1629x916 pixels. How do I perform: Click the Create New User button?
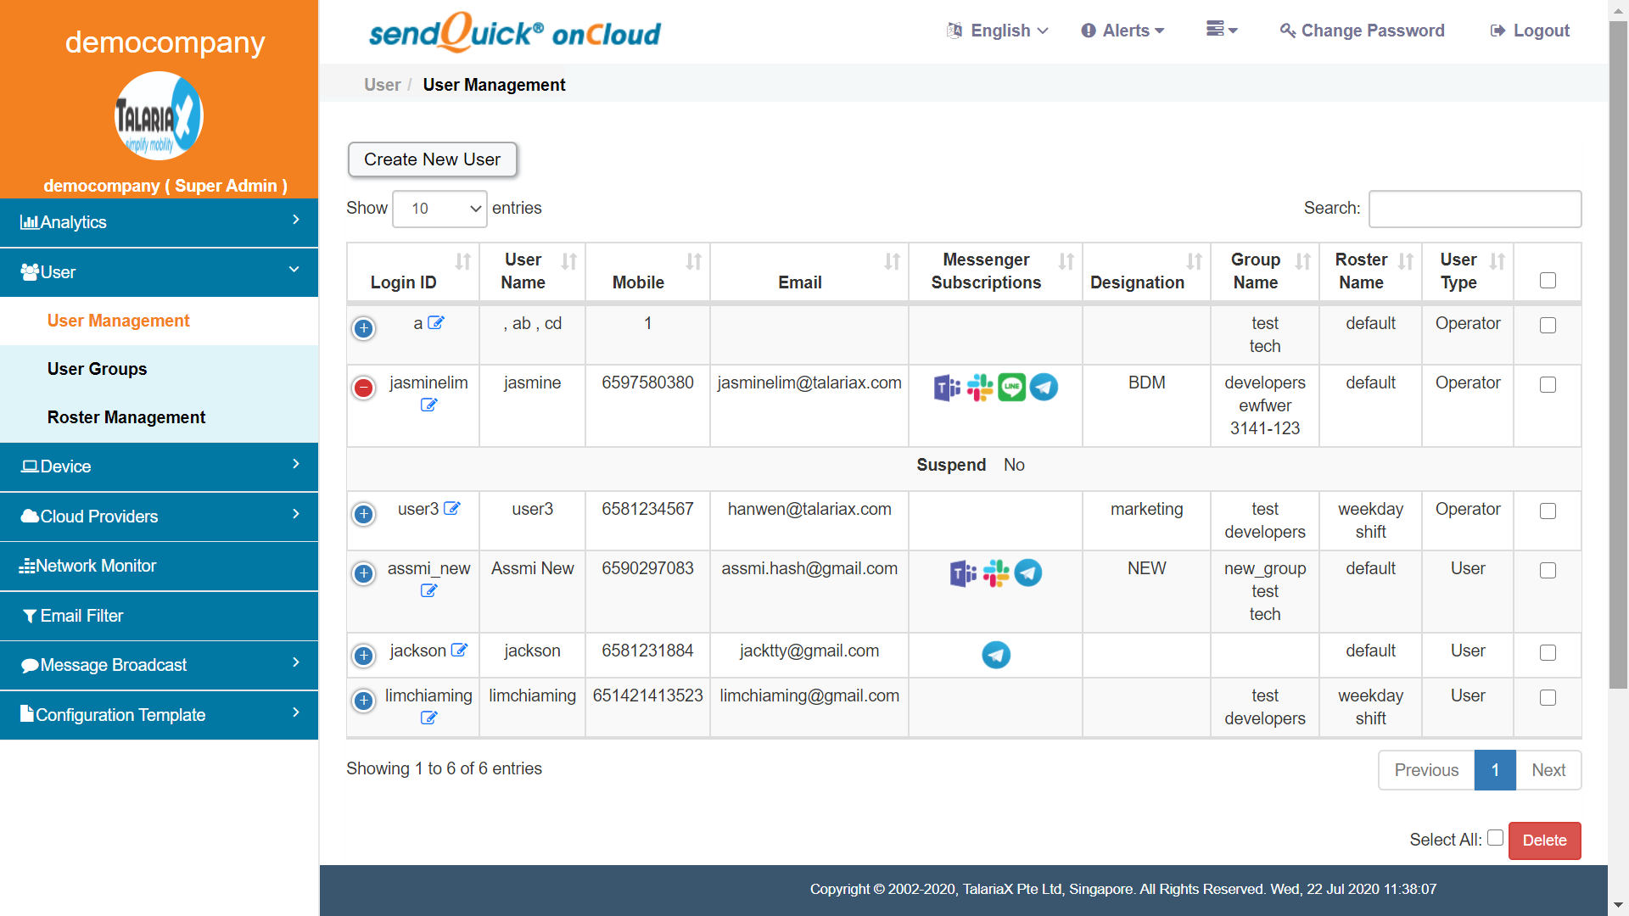click(x=432, y=159)
